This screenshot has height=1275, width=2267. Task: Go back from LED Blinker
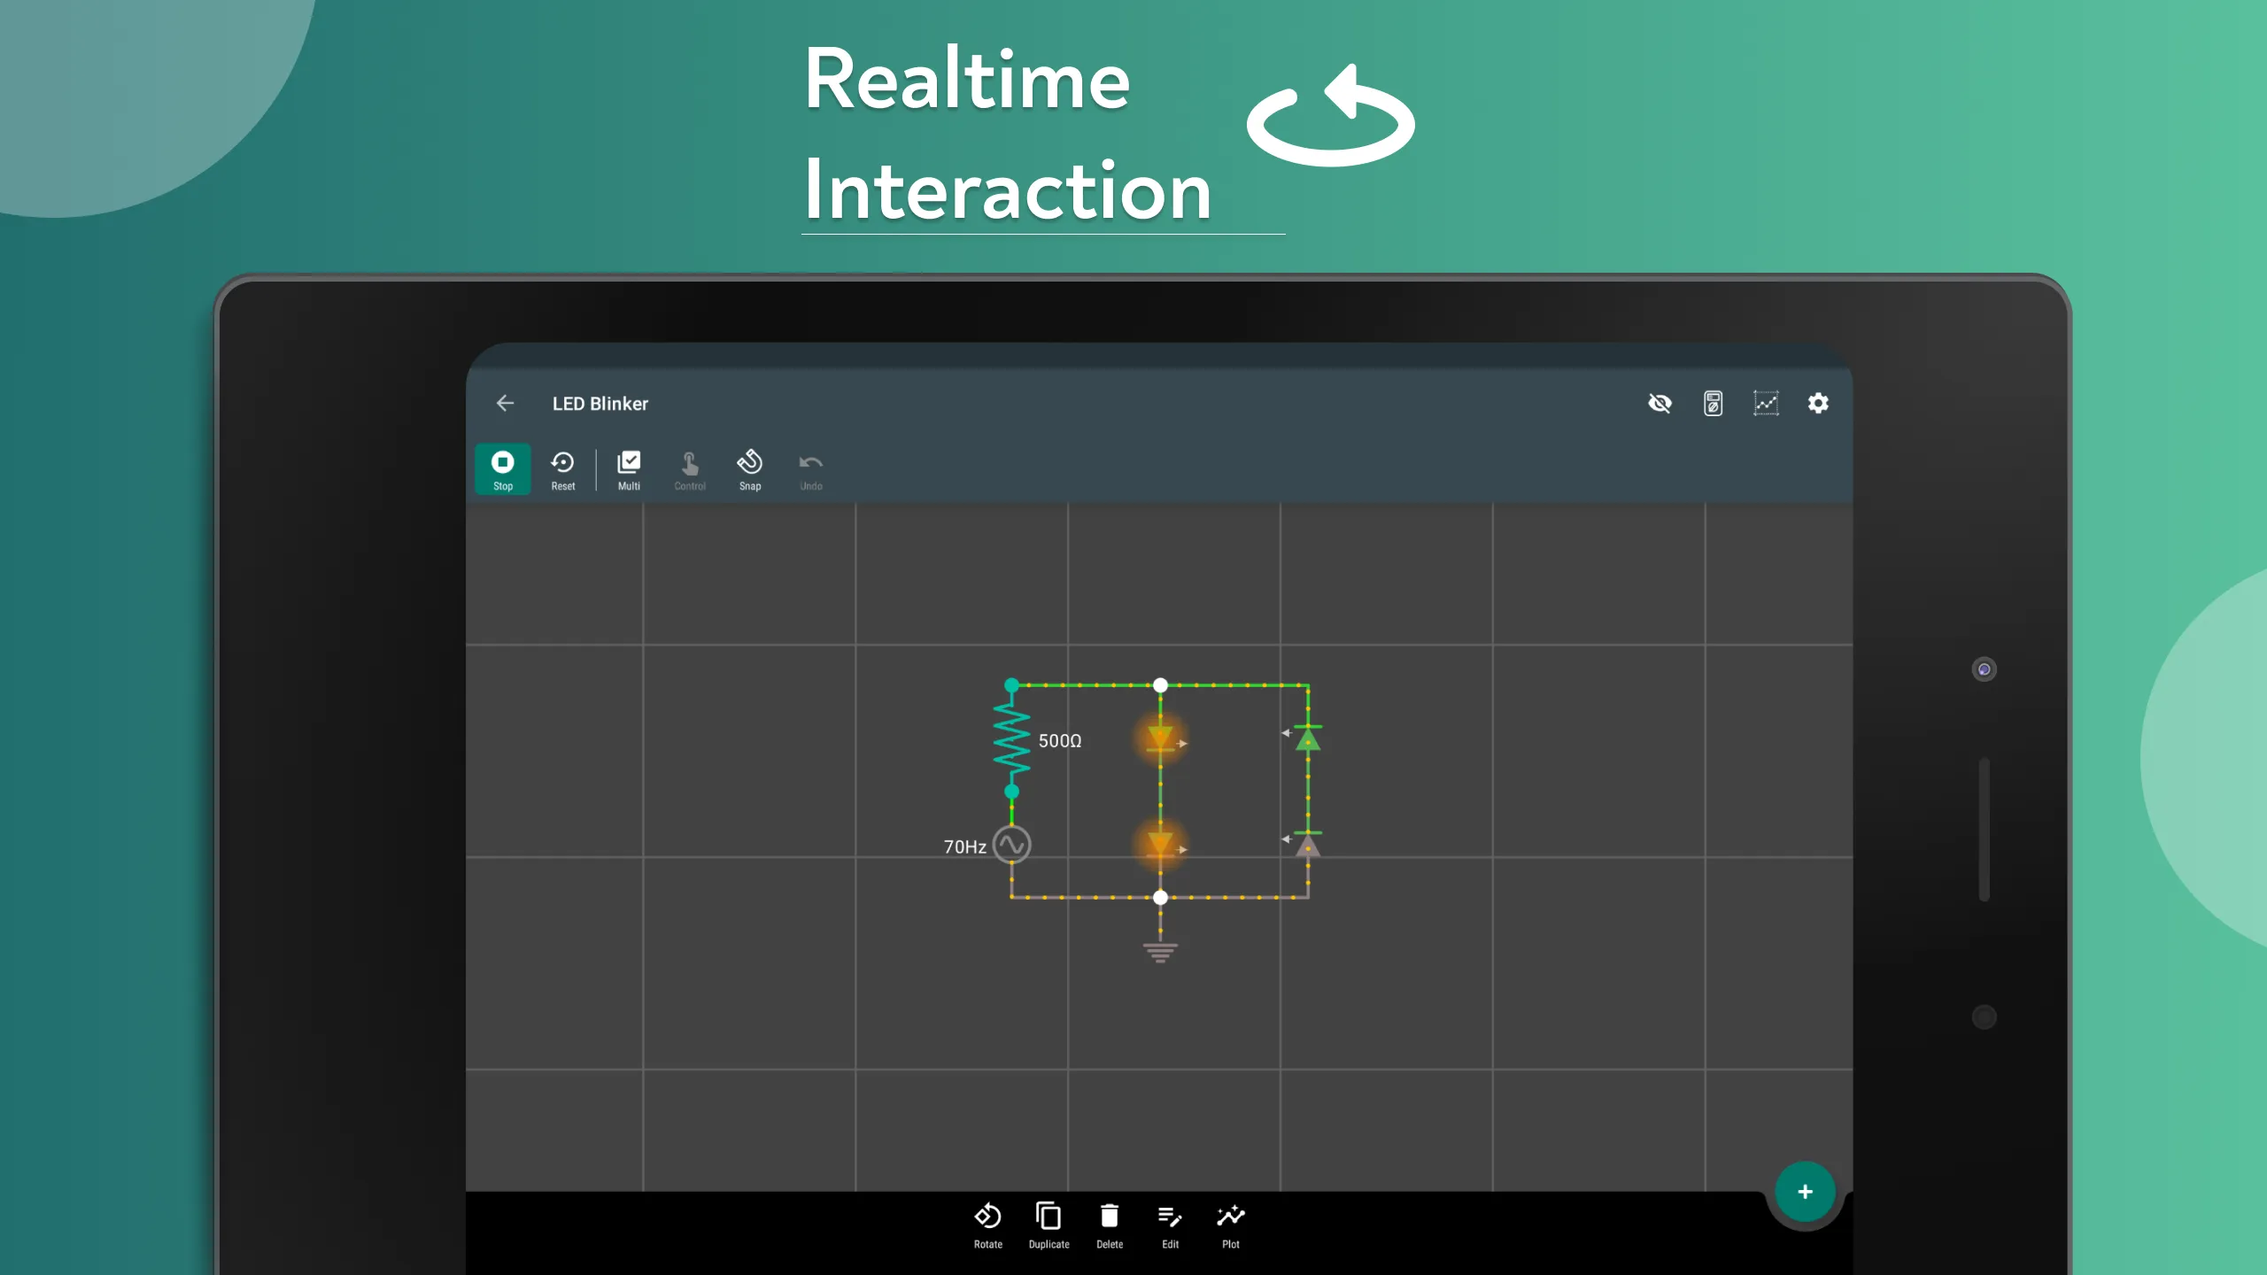[x=506, y=404]
